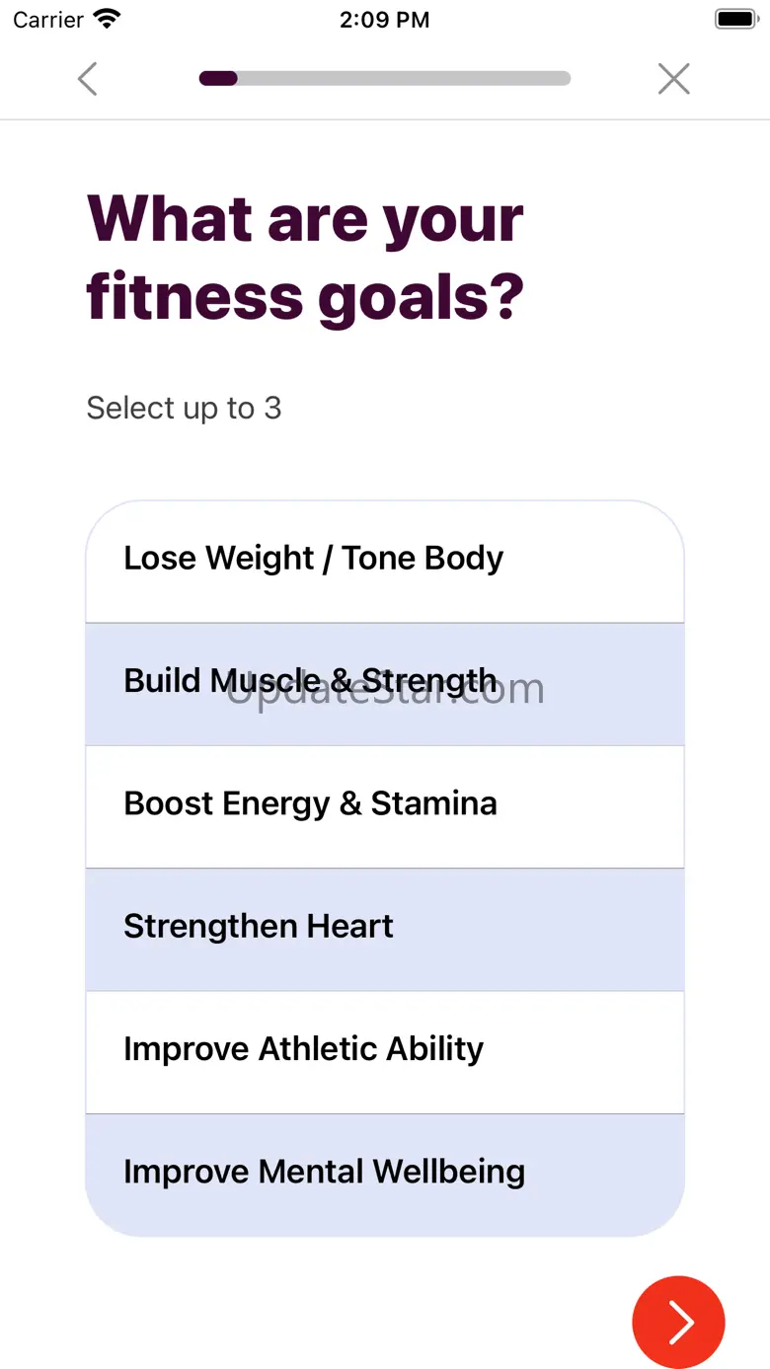Tap the white chevron inside the red circle
Image resolution: width=770 pixels, height=1369 pixels.
point(679,1323)
